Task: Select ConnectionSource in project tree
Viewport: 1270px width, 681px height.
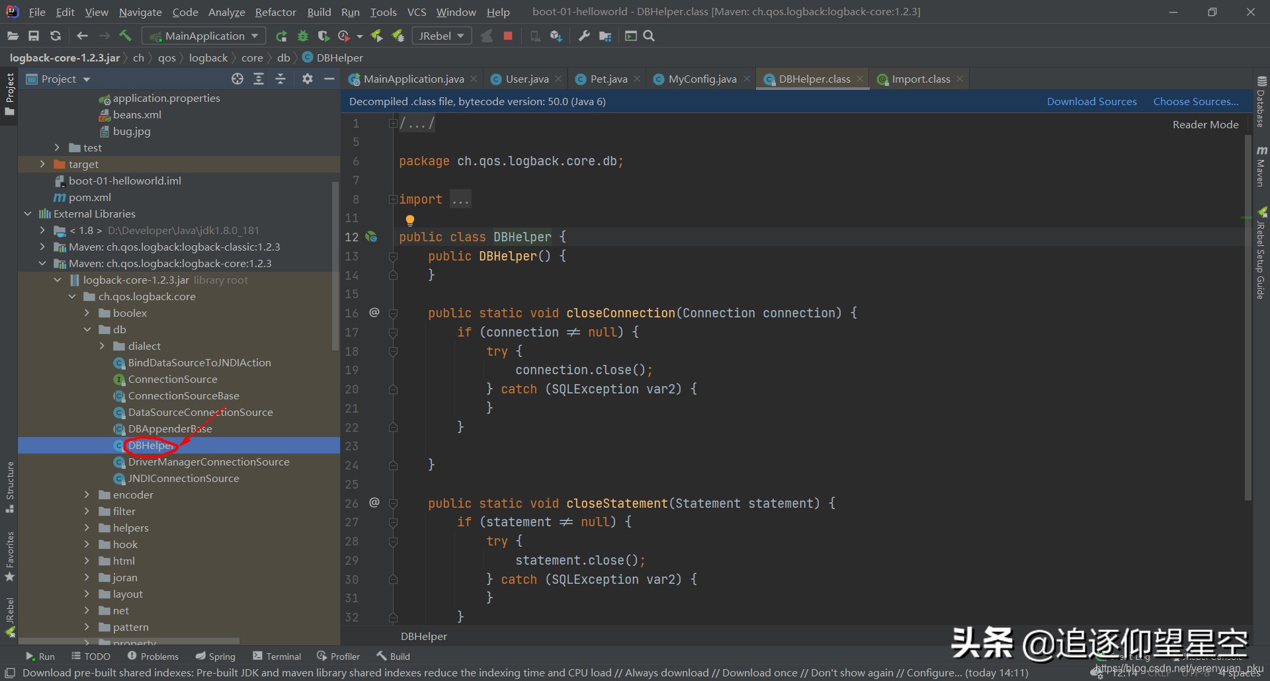Action: tap(173, 379)
